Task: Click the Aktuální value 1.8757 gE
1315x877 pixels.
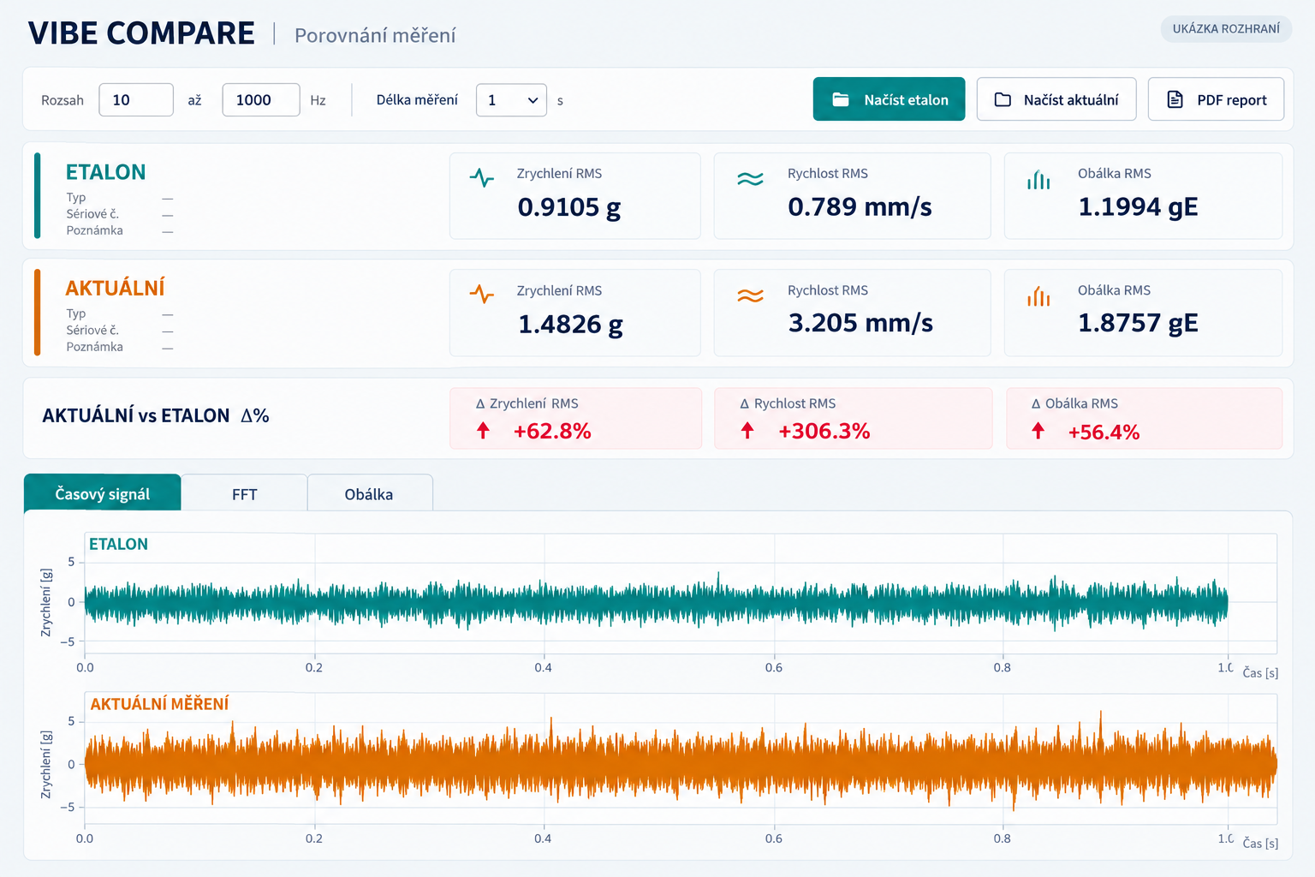Action: (x=1138, y=323)
